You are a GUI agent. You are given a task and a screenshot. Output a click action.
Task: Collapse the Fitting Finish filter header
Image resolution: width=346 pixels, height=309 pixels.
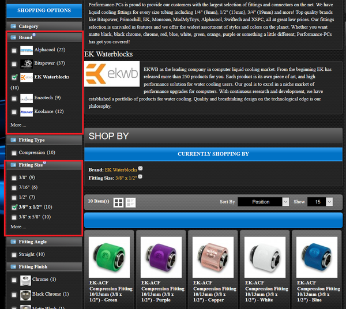click(x=44, y=267)
